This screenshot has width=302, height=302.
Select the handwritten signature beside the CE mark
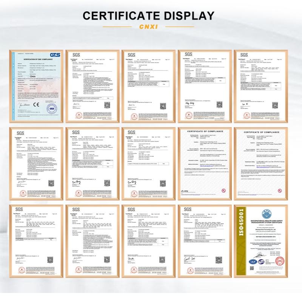point(24,105)
